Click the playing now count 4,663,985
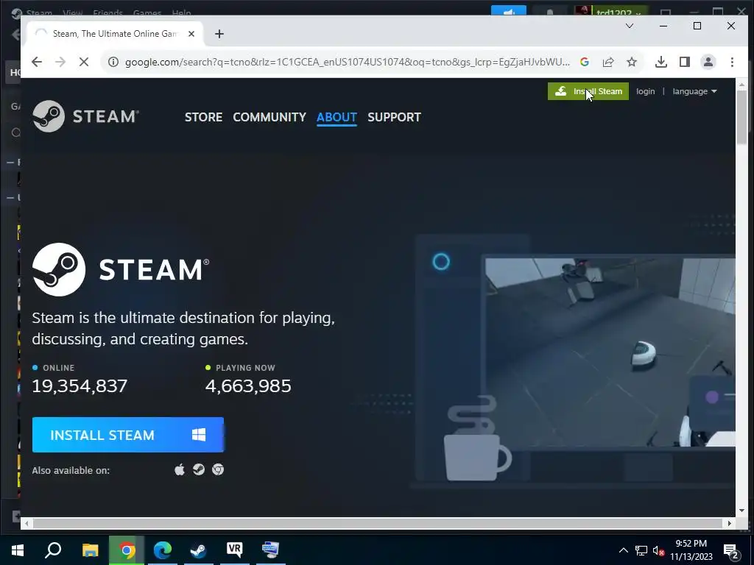The width and height of the screenshot is (754, 565). [248, 385]
